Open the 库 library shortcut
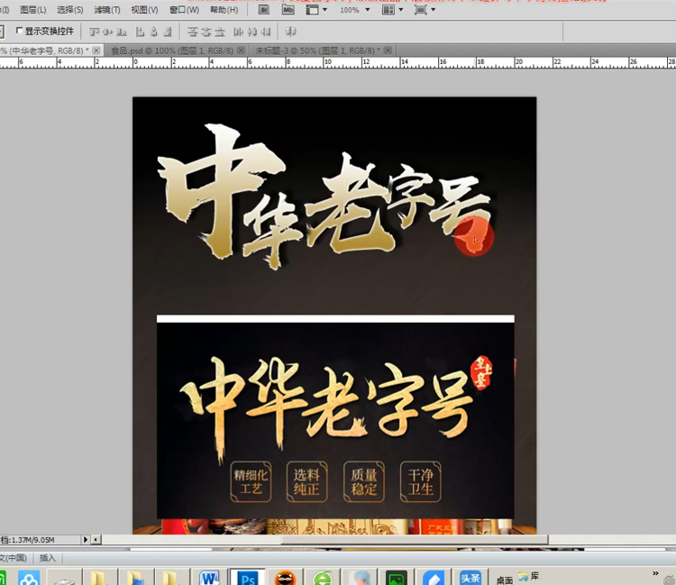Image resolution: width=676 pixels, height=585 pixels. tap(529, 576)
